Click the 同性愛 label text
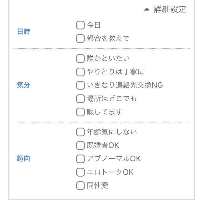This screenshot has width=203, height=201. 97,185
